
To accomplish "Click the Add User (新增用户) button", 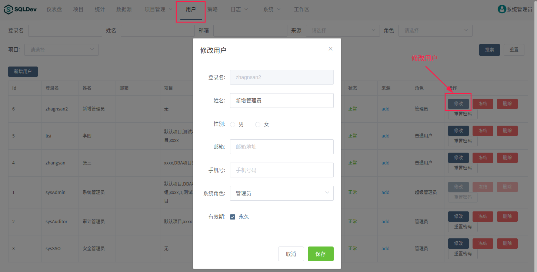I will pyautogui.click(x=23, y=72).
